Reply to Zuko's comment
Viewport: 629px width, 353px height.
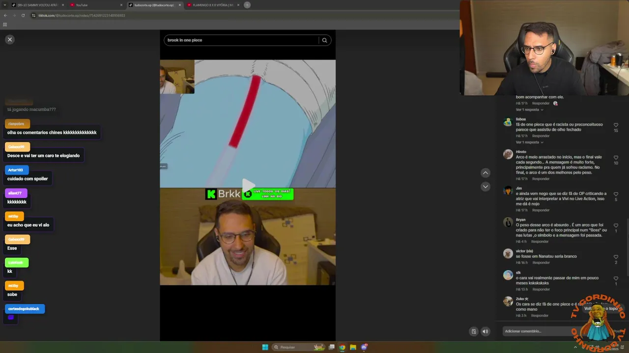(x=540, y=316)
